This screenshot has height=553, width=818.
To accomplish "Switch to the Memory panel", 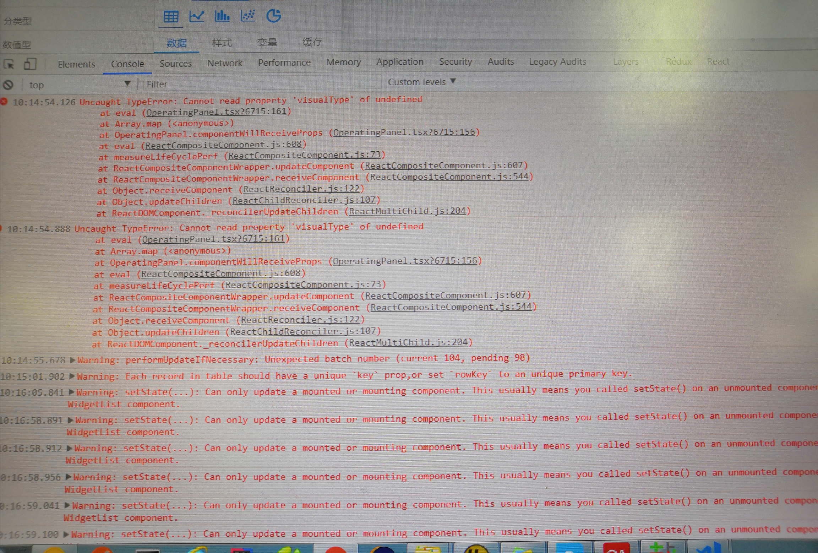I will coord(343,62).
